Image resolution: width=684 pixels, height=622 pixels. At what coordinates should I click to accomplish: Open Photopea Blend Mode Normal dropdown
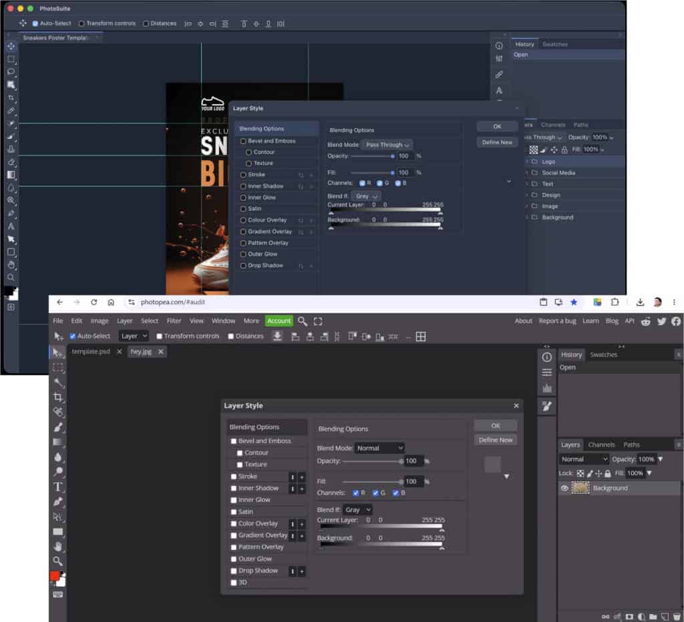point(379,448)
